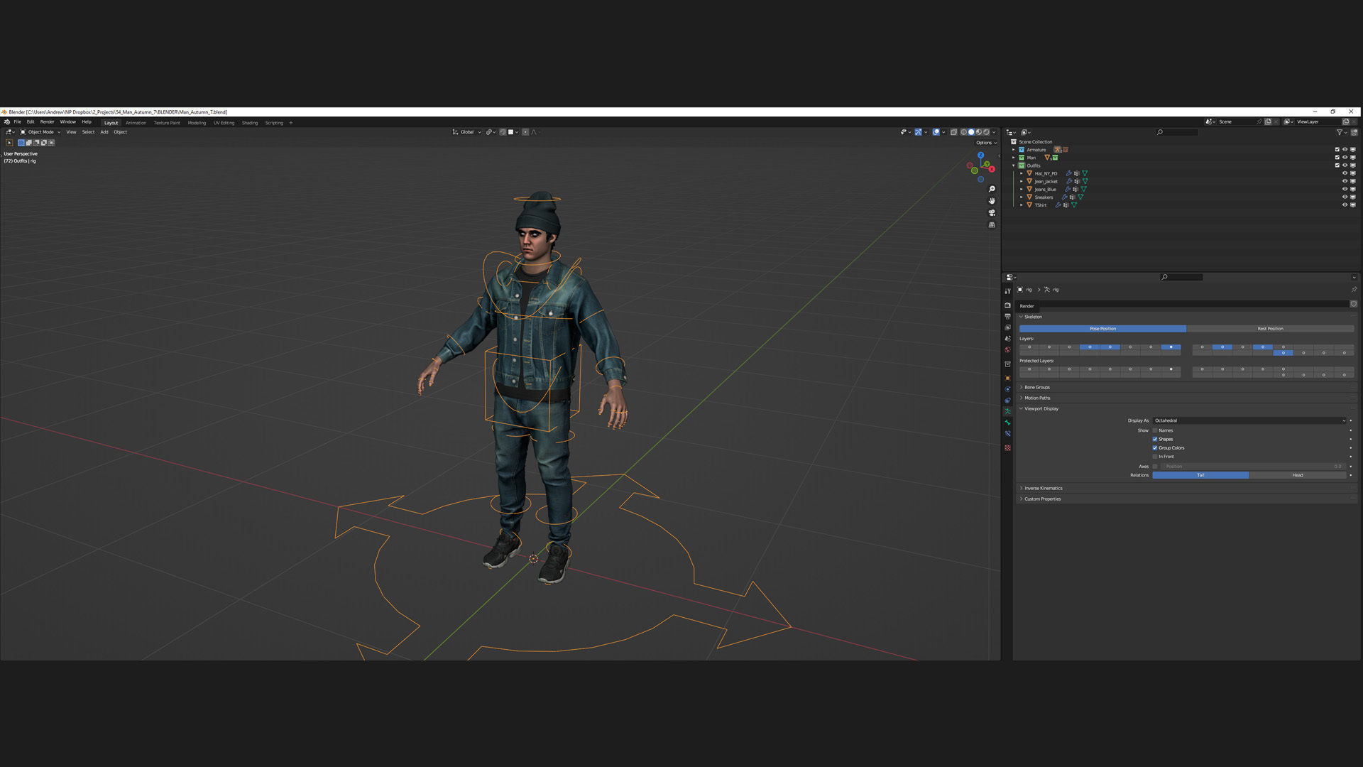Add a new workspace with plus icon

click(290, 123)
